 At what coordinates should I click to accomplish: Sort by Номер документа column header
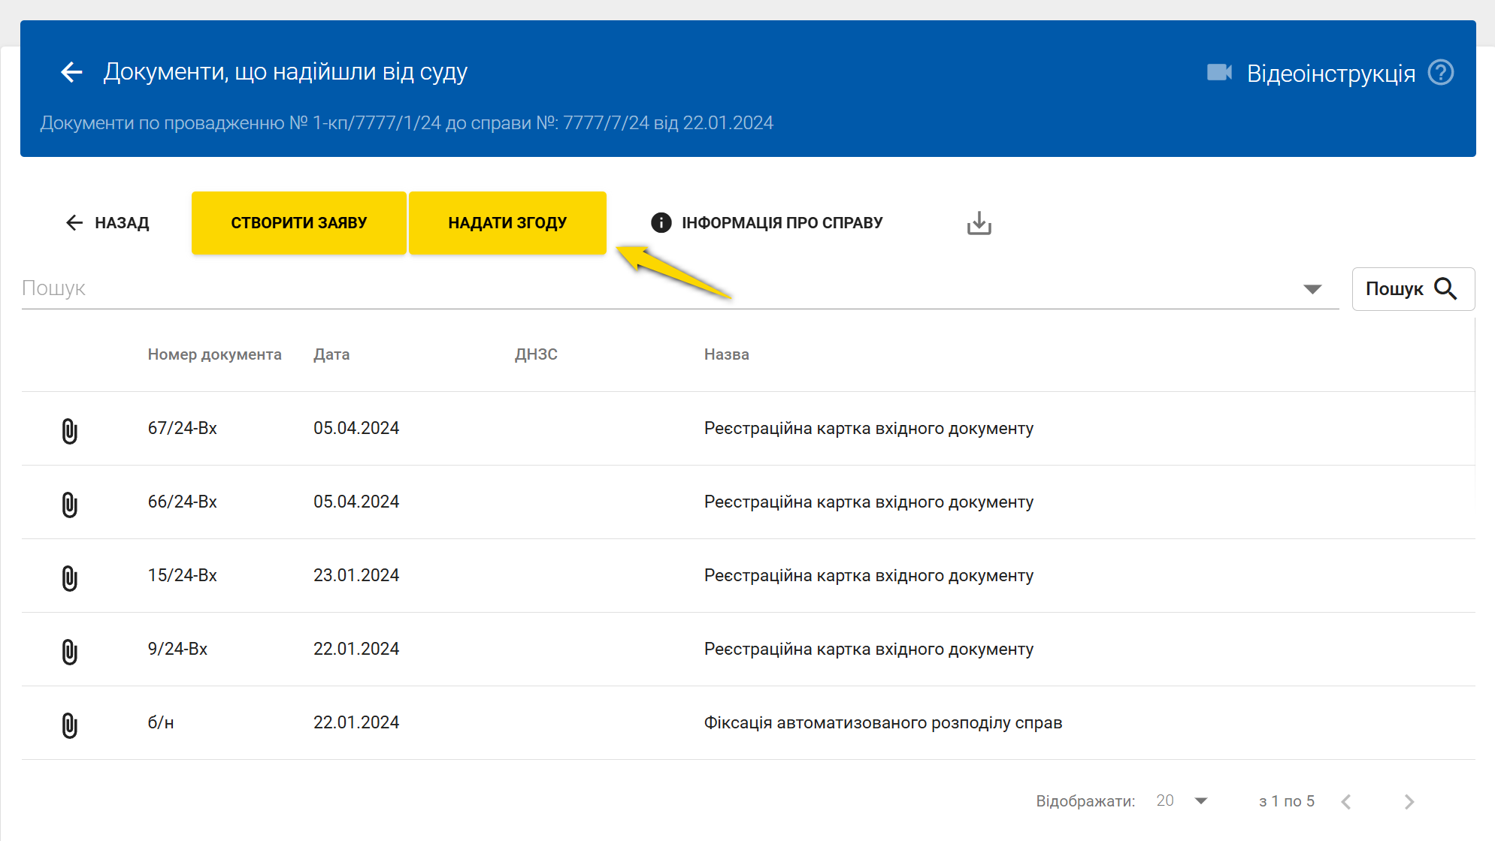[x=214, y=354]
